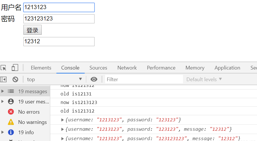Focus the 密码 password input field

tap(59, 19)
